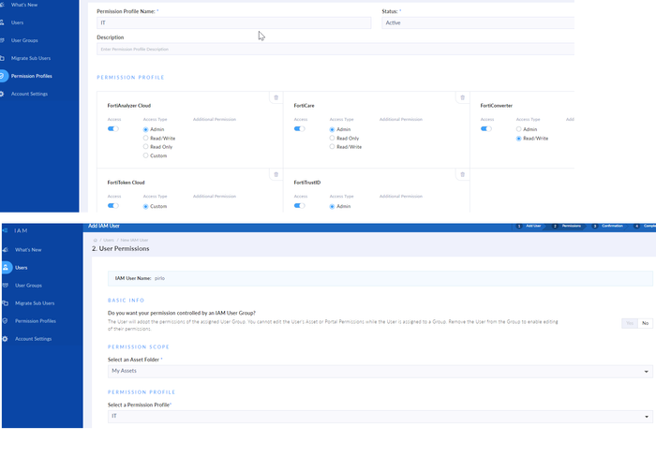Click highlighted Users icon in lower sidebar
The height and width of the screenshot is (457, 656).
point(6,267)
